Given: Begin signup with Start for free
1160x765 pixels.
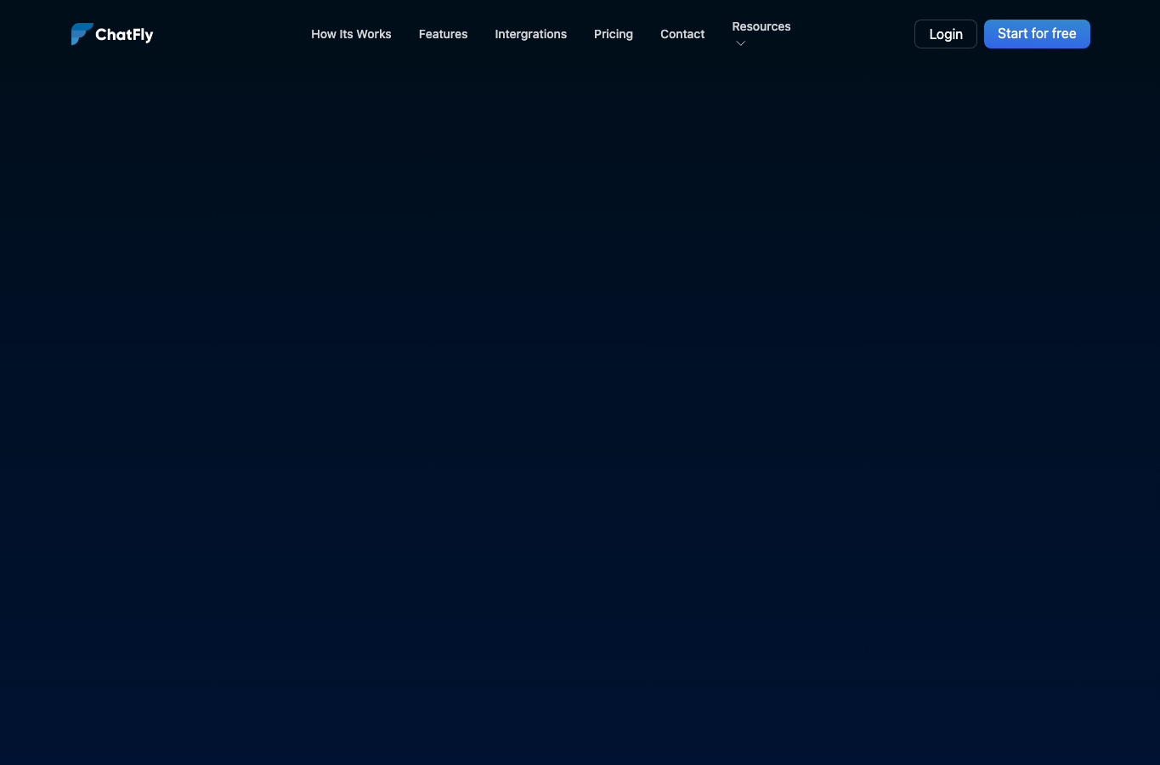Looking at the screenshot, I should pyautogui.click(x=1037, y=34).
